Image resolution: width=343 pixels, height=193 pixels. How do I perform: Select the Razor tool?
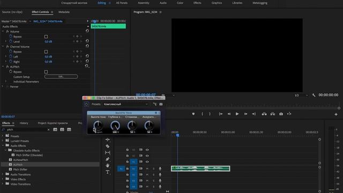[107, 146]
